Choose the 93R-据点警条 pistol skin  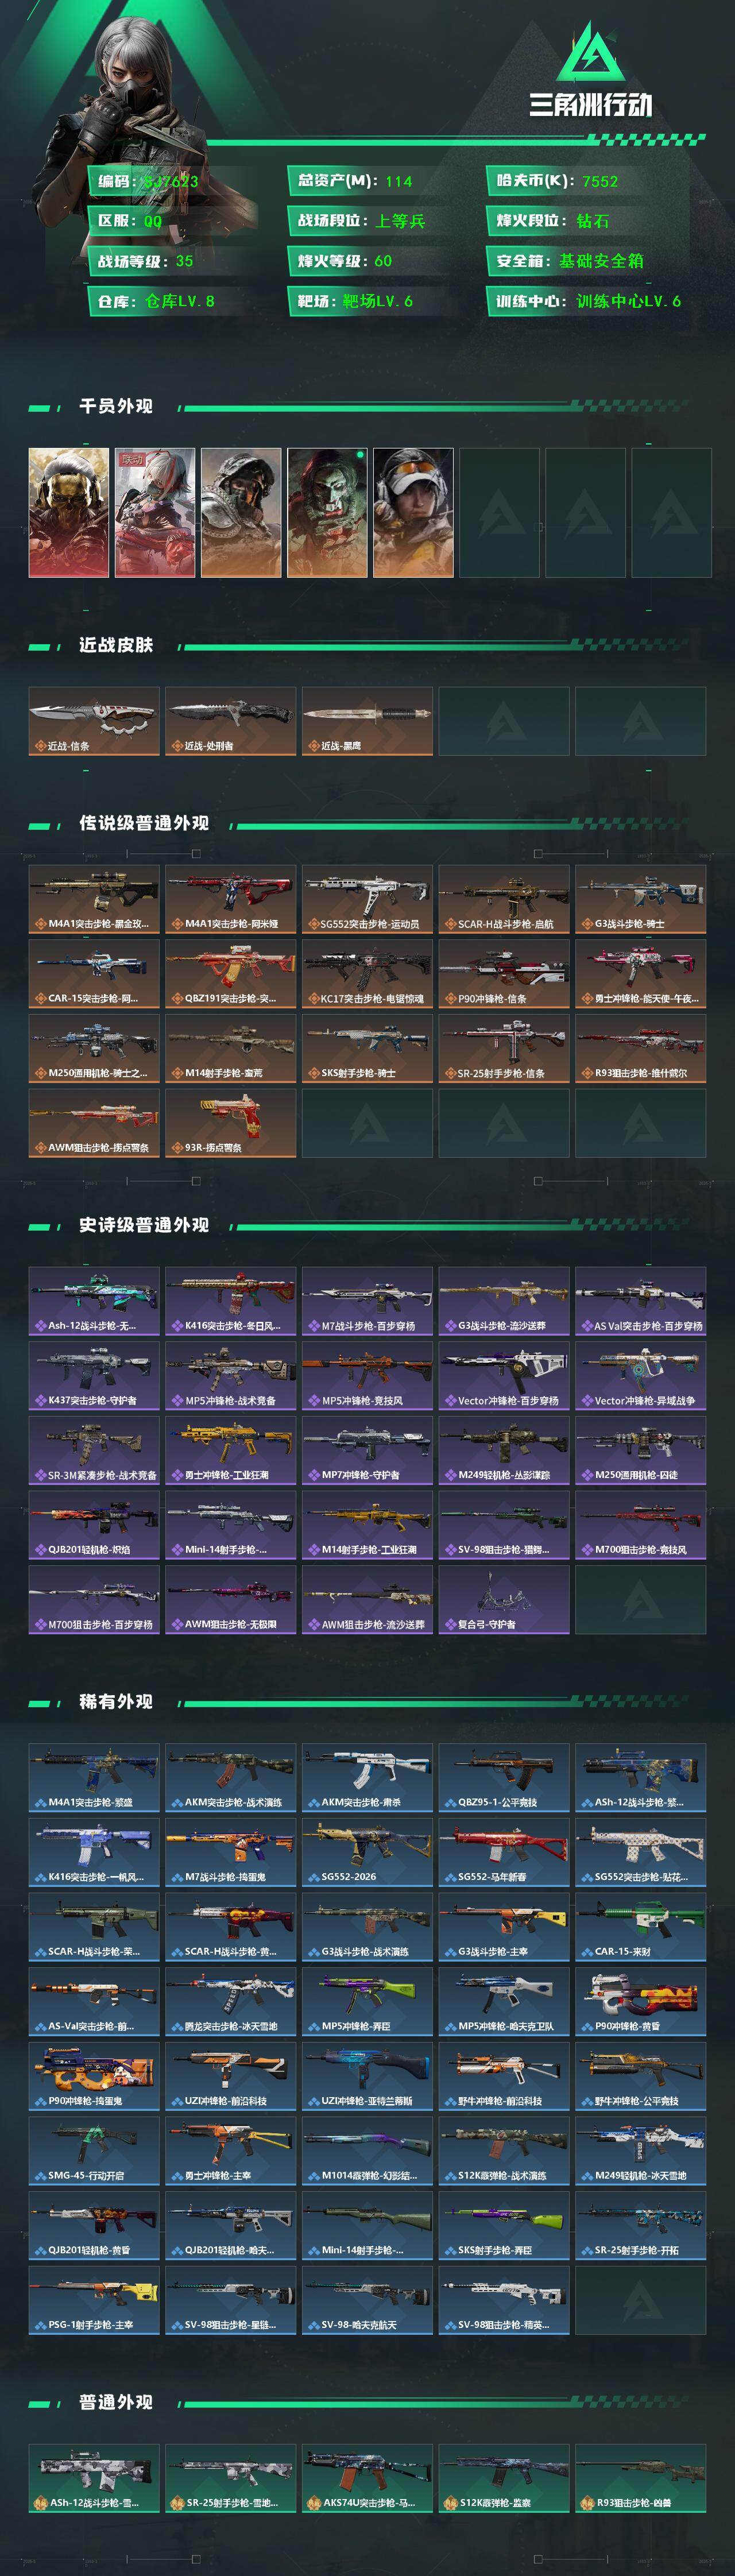[231, 1123]
